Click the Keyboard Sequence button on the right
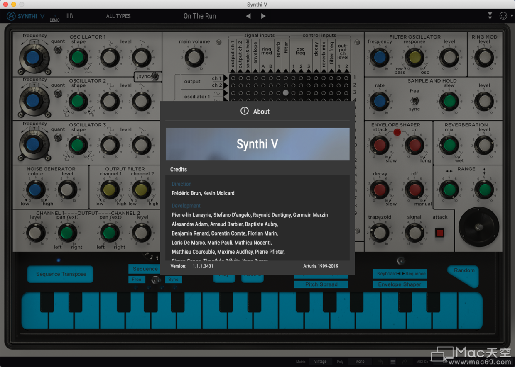This screenshot has height=367, width=515. 400,274
